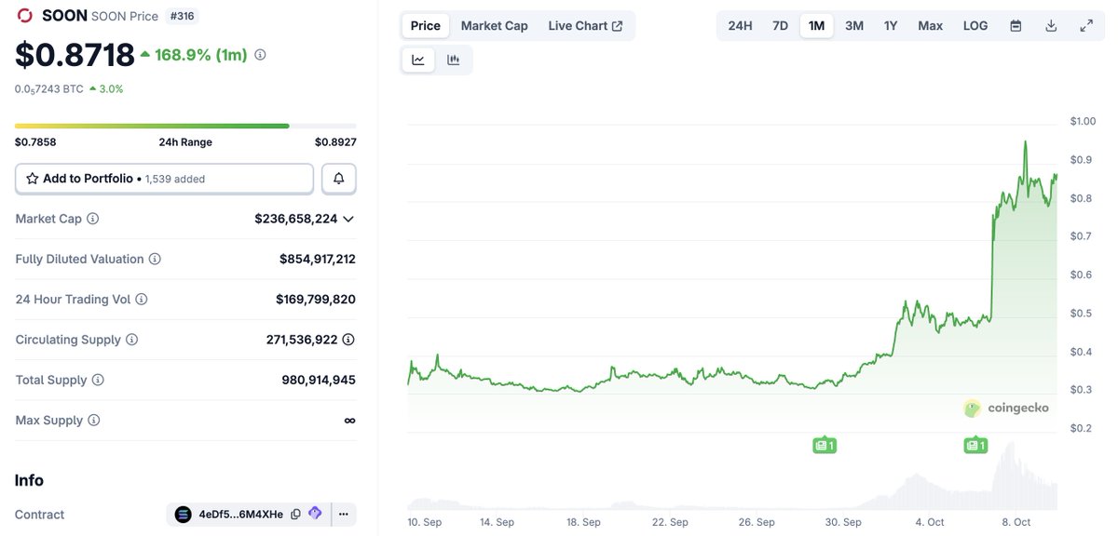Image resolution: width=1118 pixels, height=536 pixels.
Task: Click the price alert bell icon
Action: coord(339,179)
